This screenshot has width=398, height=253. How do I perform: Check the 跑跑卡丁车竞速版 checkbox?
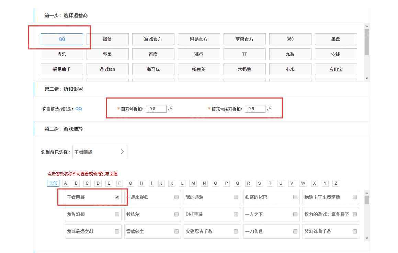point(355,197)
